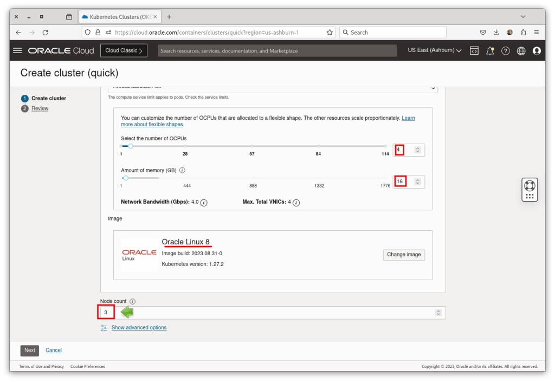Click the tracking protection shield icon
Screen dimensions: 555x382
(x=87, y=33)
